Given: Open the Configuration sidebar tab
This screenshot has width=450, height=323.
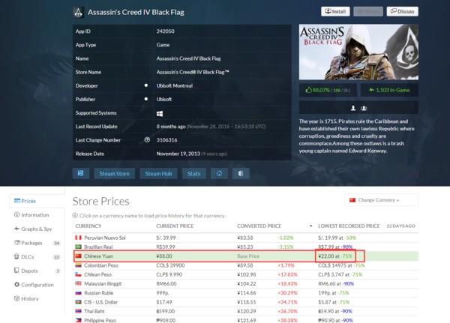Looking at the screenshot, I should click(x=34, y=285).
